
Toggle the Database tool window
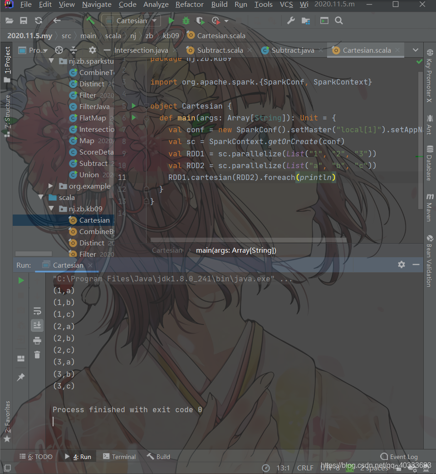[x=429, y=163]
